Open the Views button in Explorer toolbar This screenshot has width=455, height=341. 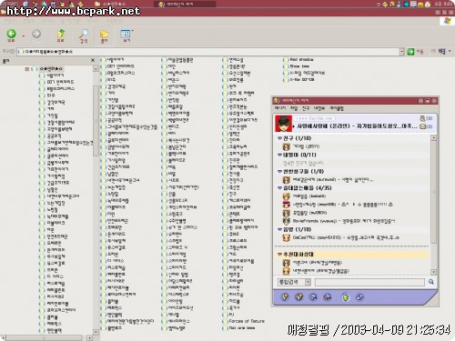tap(126, 35)
